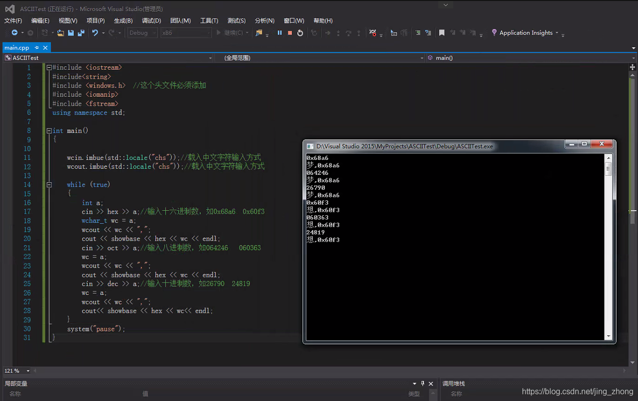Click the 继续(C) continue button
638x401 pixels.
point(230,33)
